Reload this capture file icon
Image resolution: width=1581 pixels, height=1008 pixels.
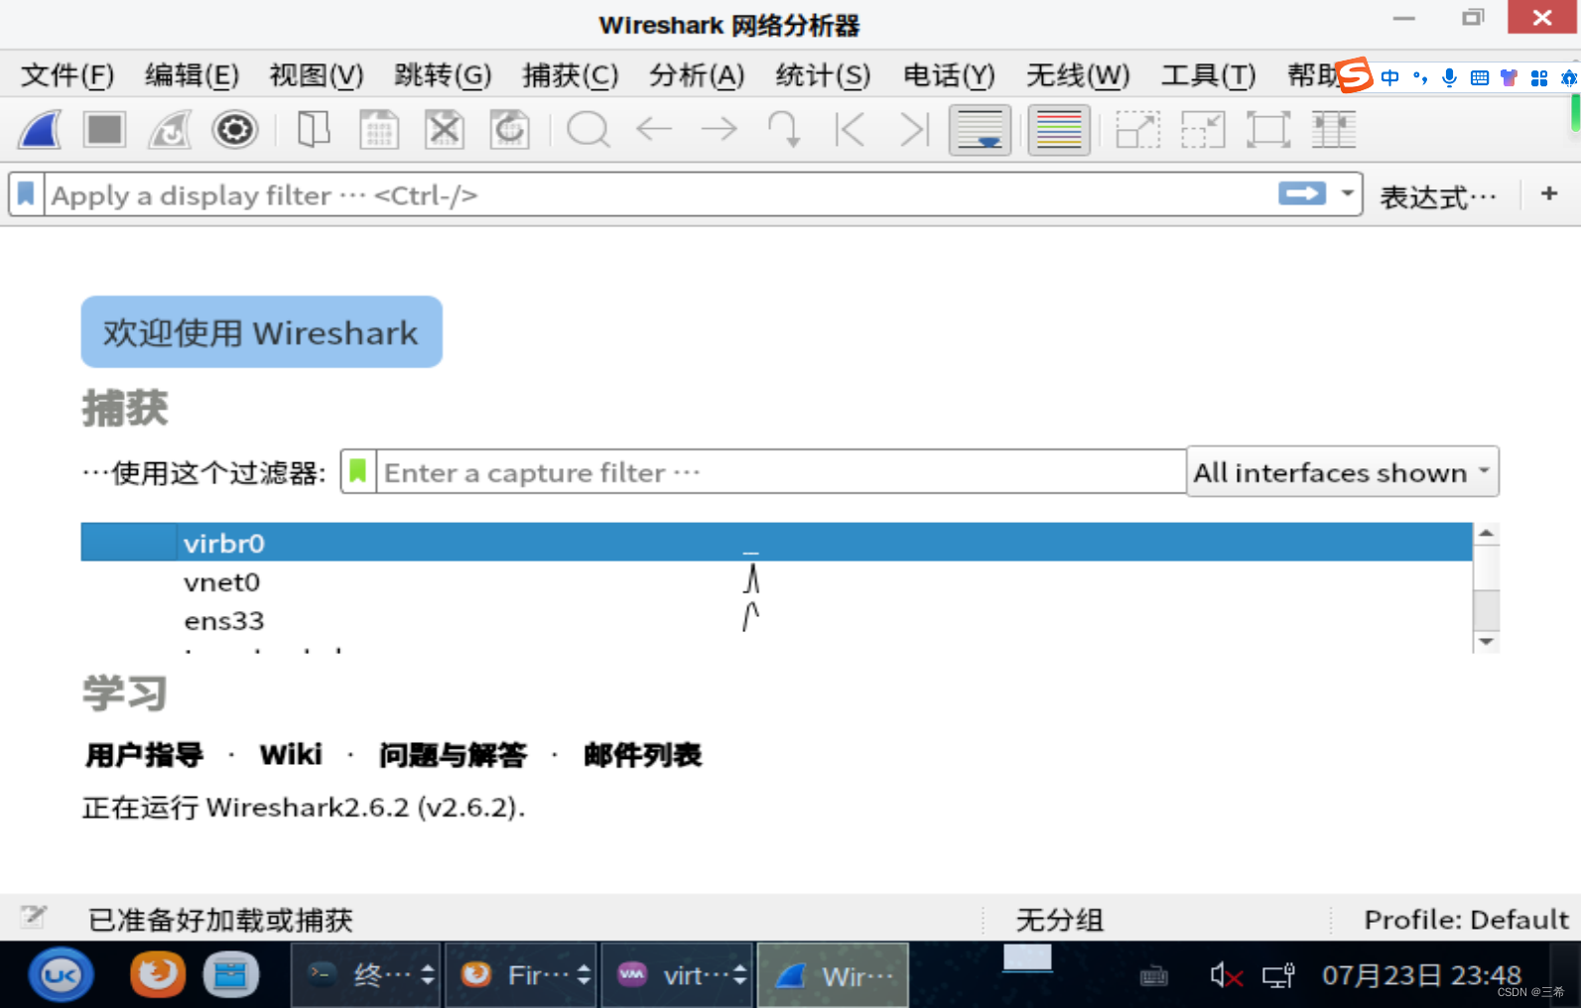[509, 130]
